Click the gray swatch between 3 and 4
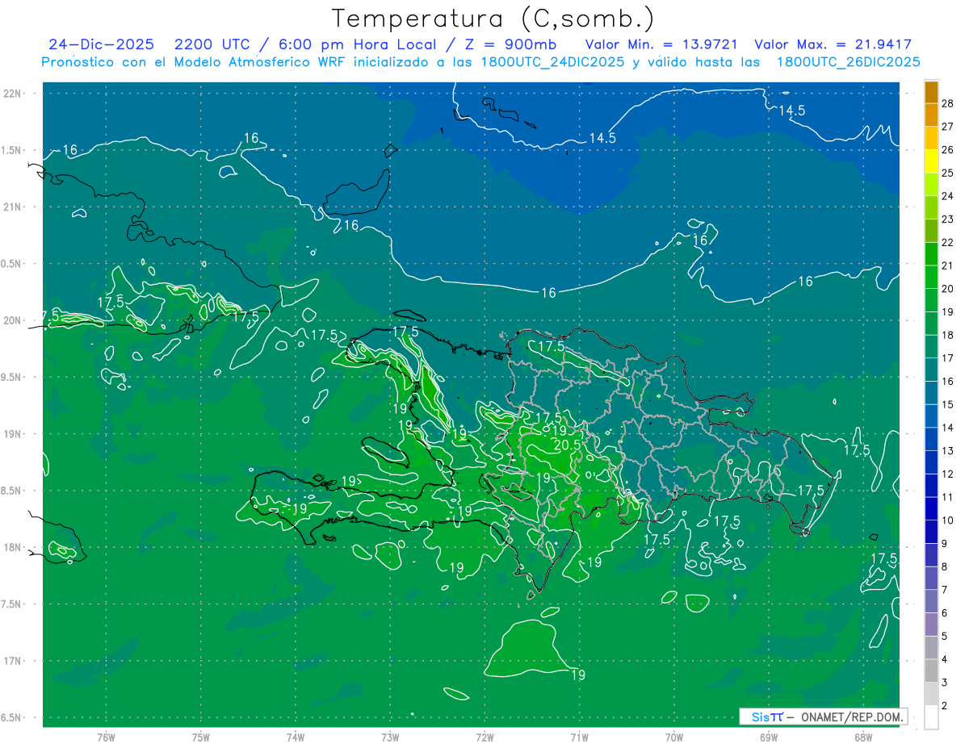The image size is (969, 748). (931, 671)
